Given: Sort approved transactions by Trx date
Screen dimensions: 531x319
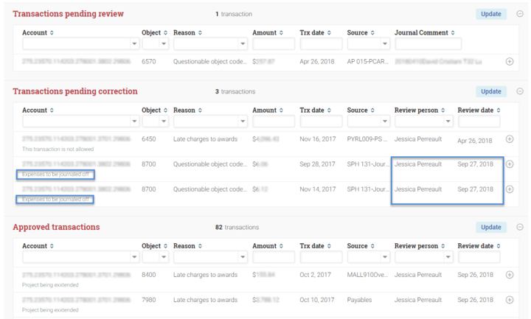Looking at the screenshot, I should coord(329,246).
